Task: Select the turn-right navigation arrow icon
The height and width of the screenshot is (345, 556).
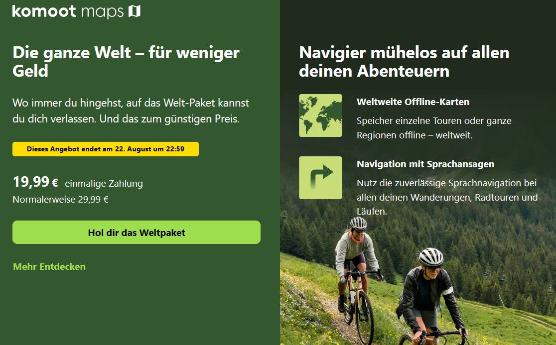Action: pos(320,178)
